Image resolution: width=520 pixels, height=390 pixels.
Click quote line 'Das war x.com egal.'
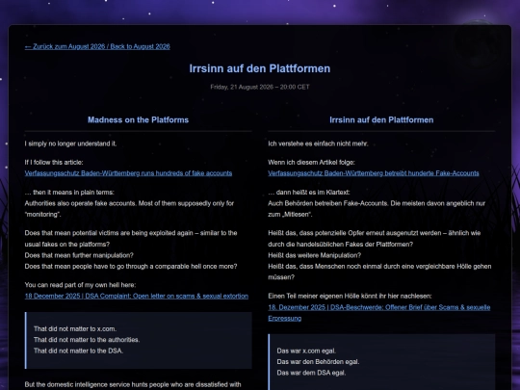click(x=306, y=351)
